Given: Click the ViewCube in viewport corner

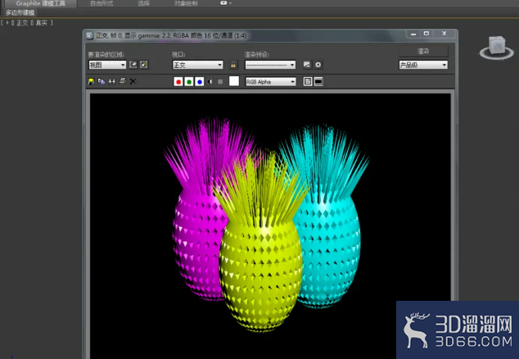Looking at the screenshot, I should pos(497,48).
